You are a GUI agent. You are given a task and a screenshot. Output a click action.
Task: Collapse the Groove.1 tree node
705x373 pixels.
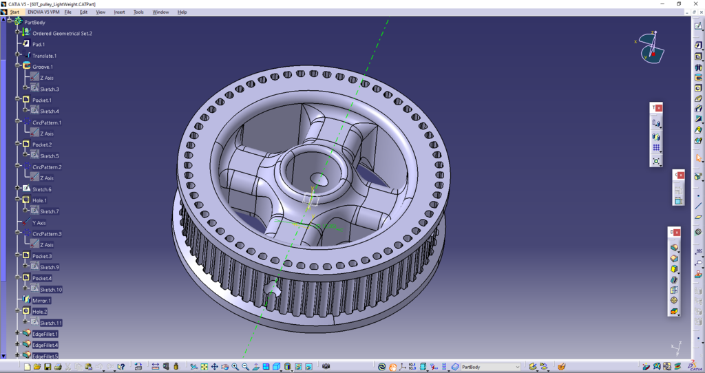[17, 65]
